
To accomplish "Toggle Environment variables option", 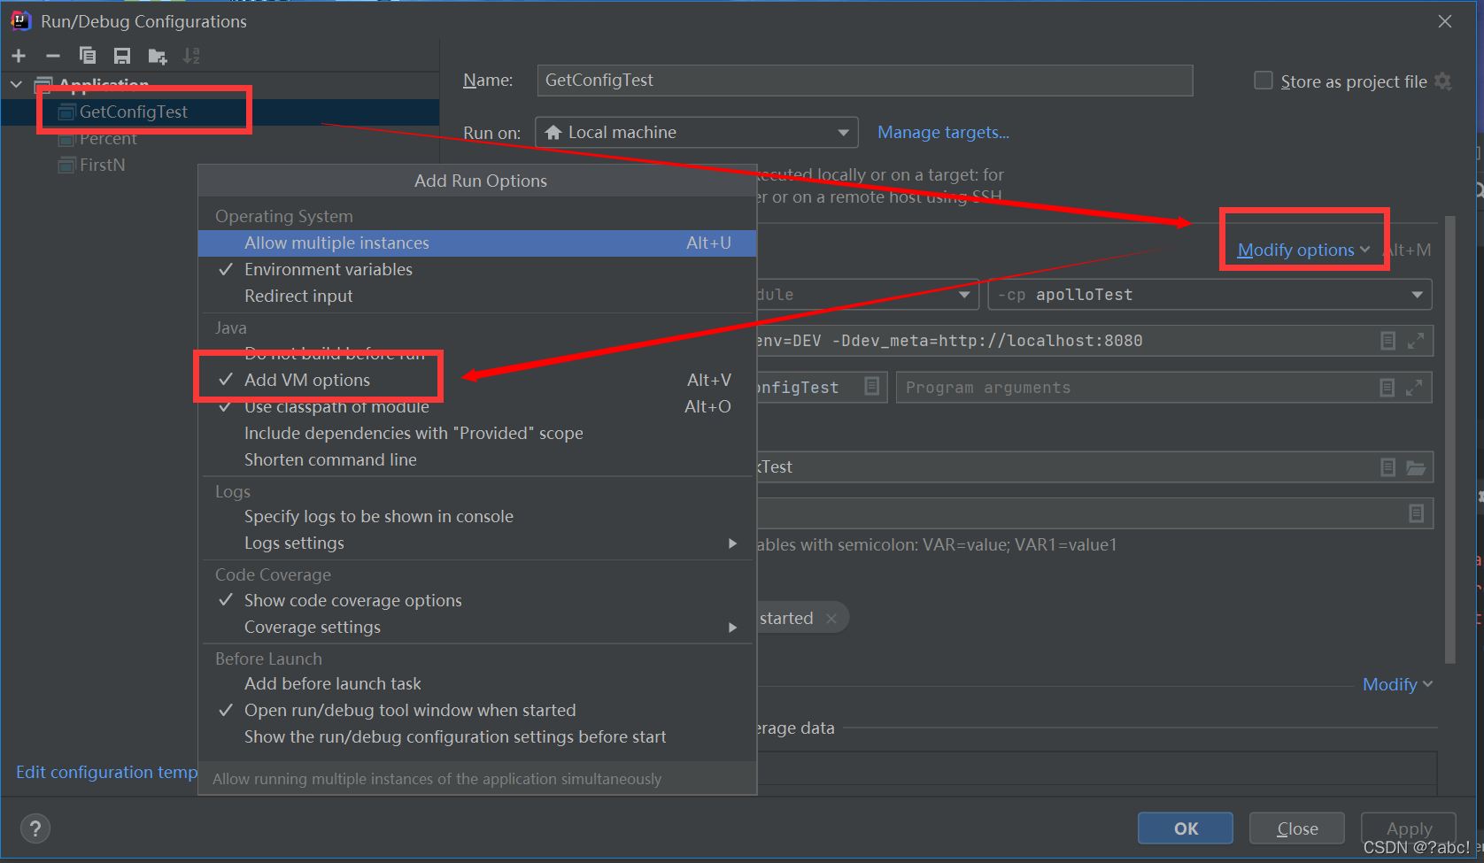I will [478, 269].
